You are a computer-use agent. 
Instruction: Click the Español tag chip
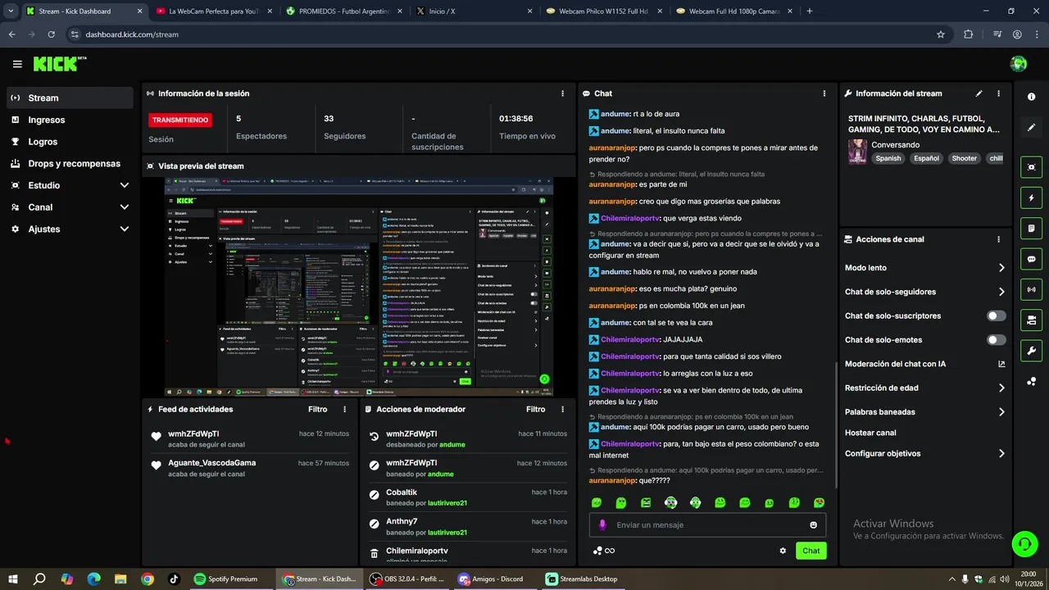coord(926,158)
